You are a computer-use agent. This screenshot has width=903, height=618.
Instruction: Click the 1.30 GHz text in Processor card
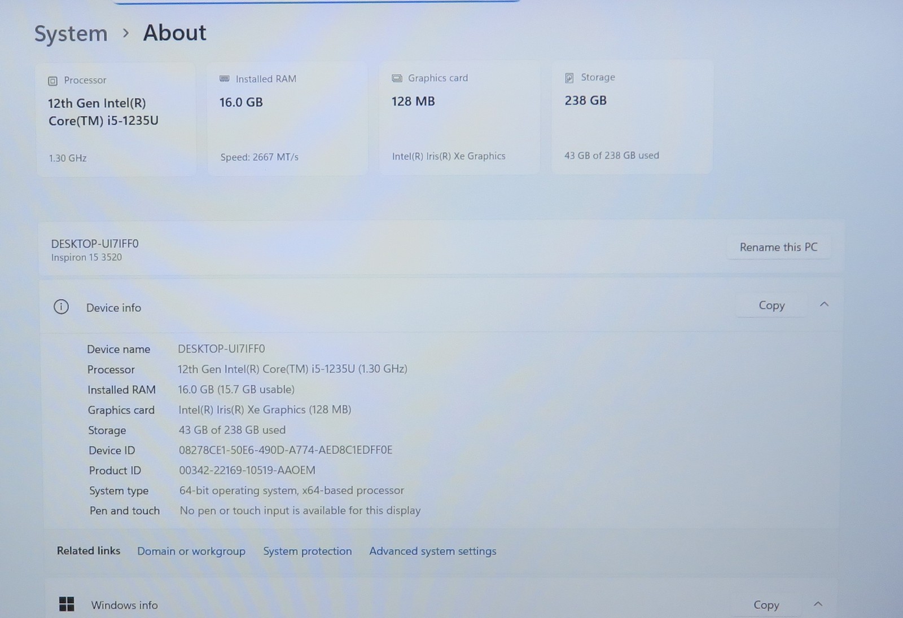pos(68,158)
